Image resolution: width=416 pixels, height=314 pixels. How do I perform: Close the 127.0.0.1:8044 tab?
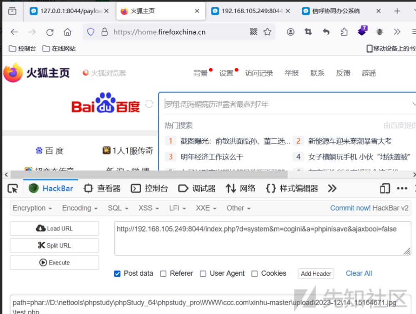[106, 11]
